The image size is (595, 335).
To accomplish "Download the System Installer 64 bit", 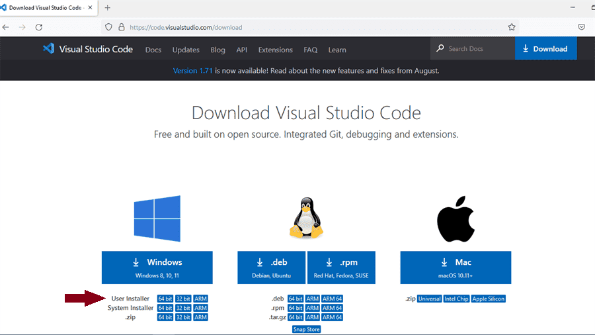I will (x=165, y=308).
